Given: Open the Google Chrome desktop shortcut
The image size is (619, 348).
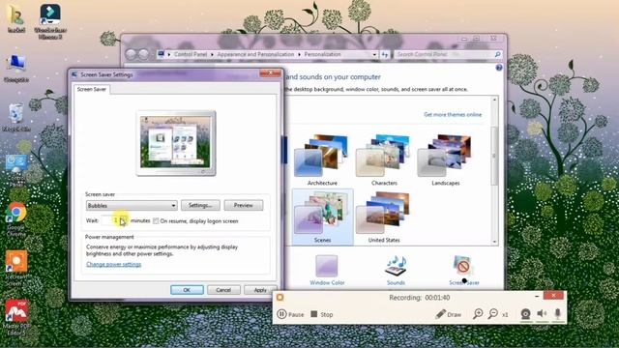Looking at the screenshot, I should (x=15, y=219).
